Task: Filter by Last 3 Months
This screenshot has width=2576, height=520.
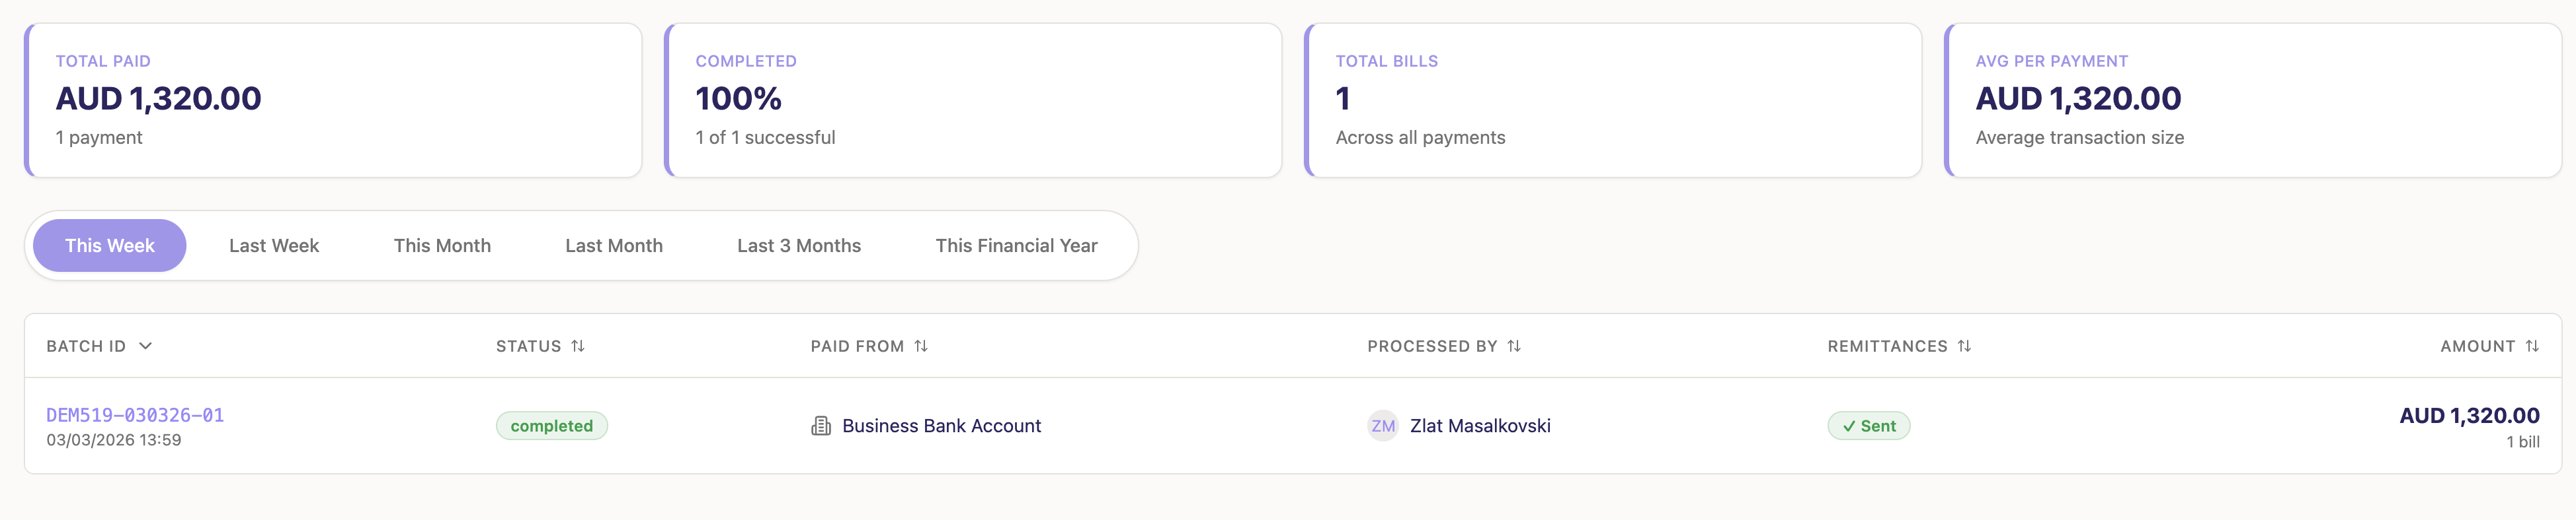Action: click(x=799, y=245)
